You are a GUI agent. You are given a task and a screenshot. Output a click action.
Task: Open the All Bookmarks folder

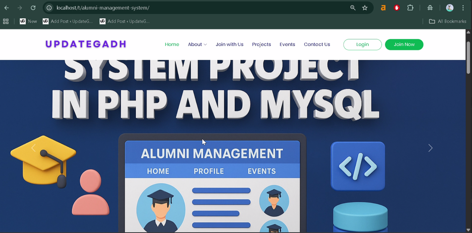tap(448, 21)
